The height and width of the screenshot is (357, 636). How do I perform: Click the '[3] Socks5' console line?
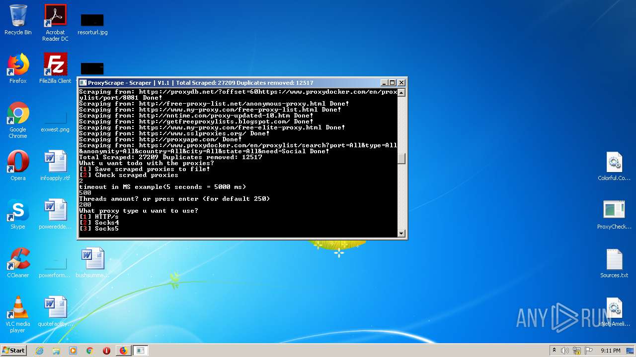pyautogui.click(x=99, y=229)
